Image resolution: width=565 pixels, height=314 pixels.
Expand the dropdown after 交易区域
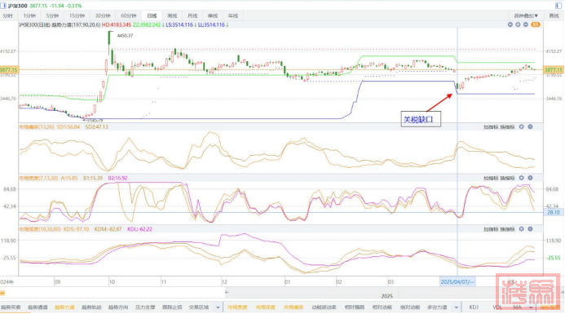tap(218, 307)
